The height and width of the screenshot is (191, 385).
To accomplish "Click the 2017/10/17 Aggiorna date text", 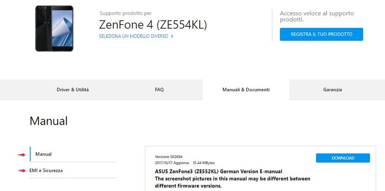I will click(172, 163).
